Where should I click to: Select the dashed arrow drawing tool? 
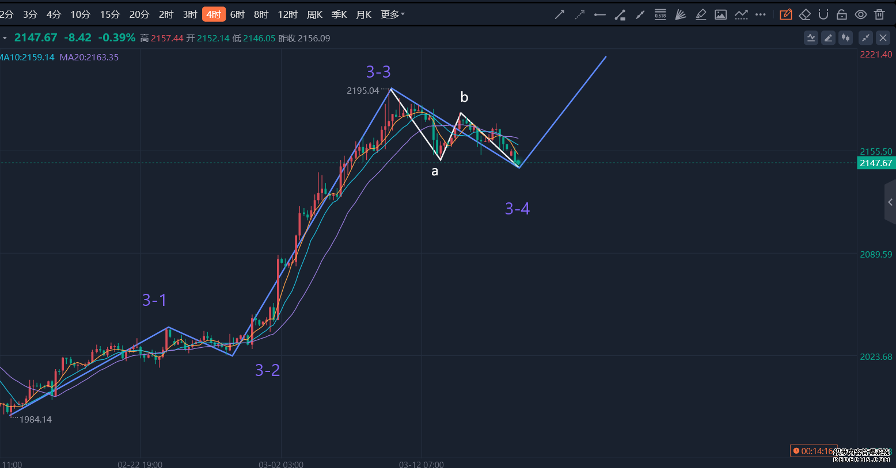(x=579, y=14)
